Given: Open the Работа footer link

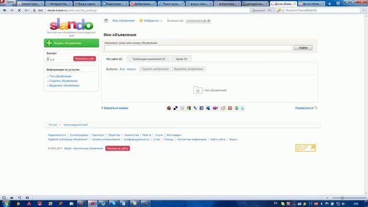Looking at the screenshot, I should (147, 135).
